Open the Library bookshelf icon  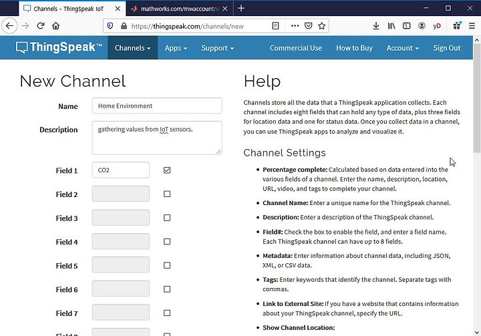click(391, 26)
